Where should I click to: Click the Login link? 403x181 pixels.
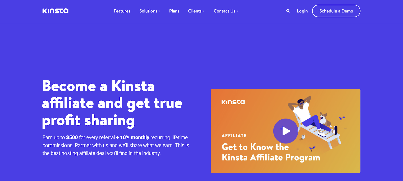pyautogui.click(x=302, y=11)
